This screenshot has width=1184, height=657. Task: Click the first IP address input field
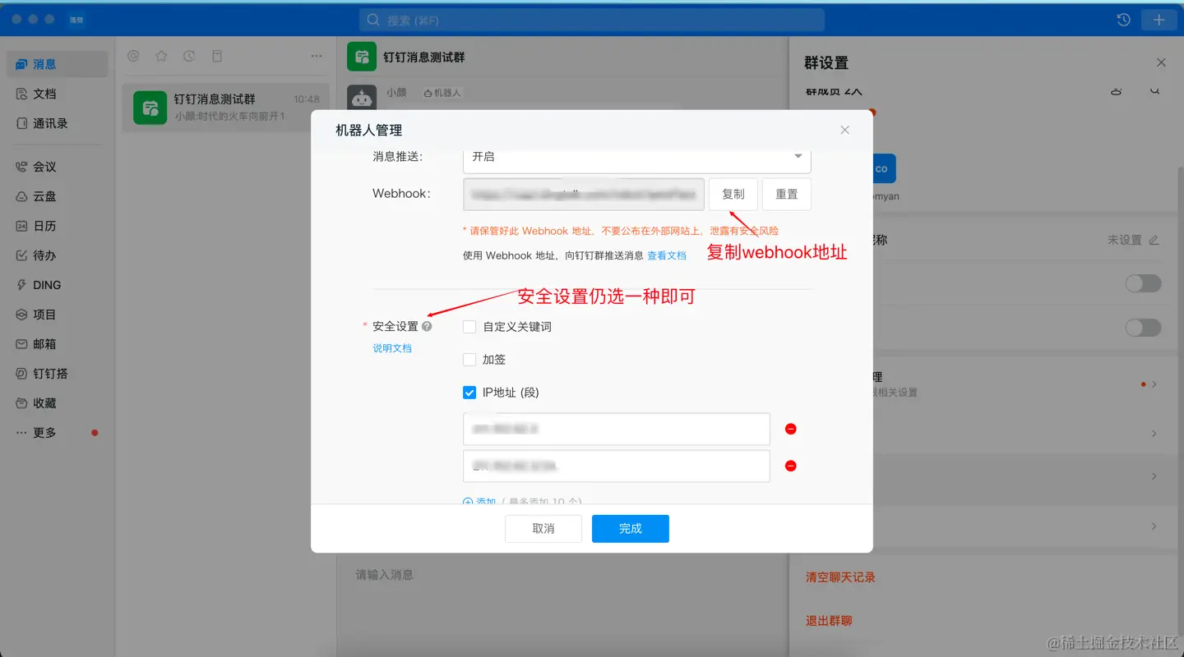617,429
